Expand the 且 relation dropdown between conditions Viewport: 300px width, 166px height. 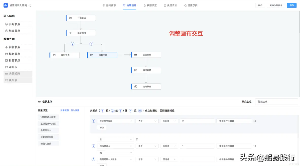pos(115,139)
